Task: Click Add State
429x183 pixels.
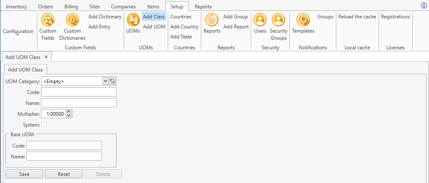Action: click(x=181, y=37)
